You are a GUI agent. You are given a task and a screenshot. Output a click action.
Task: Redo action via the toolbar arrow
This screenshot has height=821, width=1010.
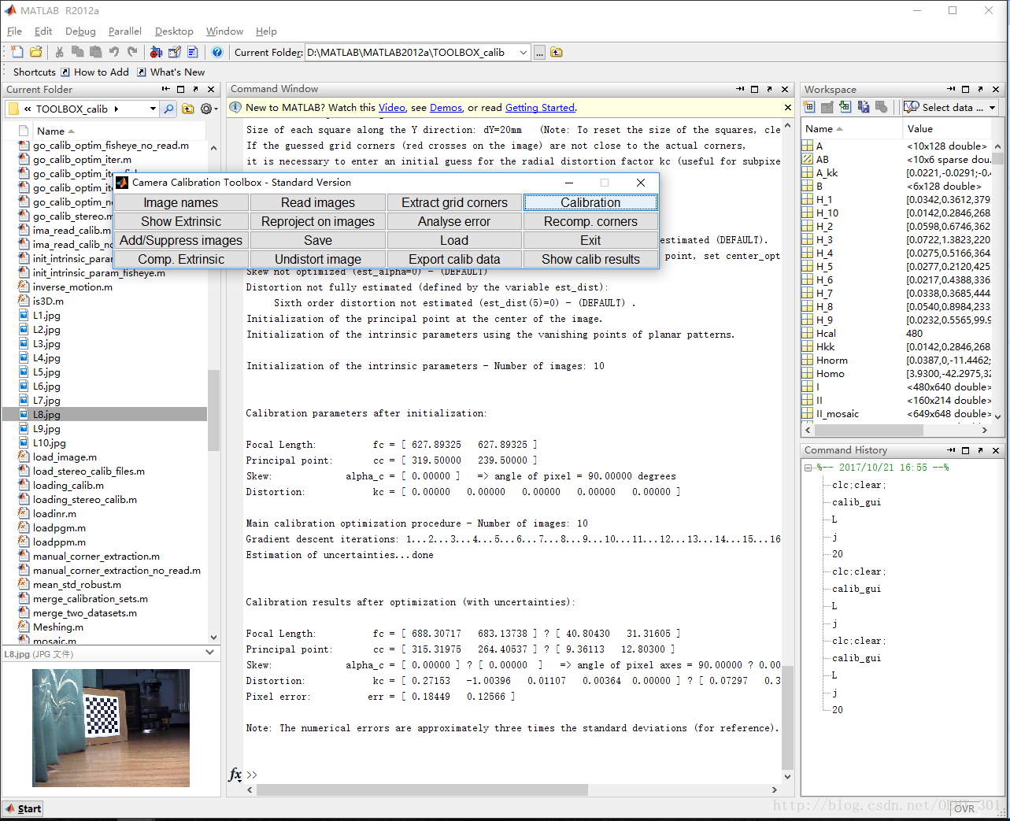(132, 52)
